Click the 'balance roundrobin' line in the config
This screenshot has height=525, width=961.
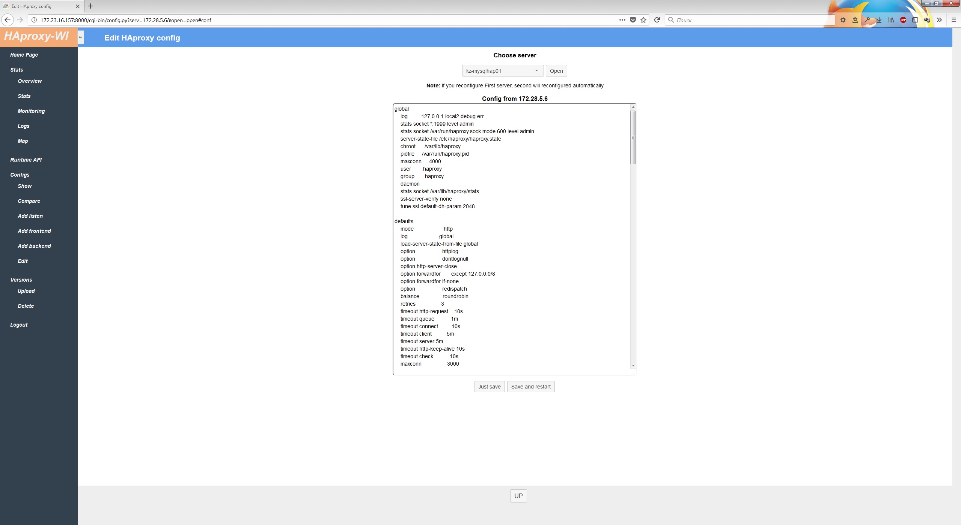click(x=434, y=296)
